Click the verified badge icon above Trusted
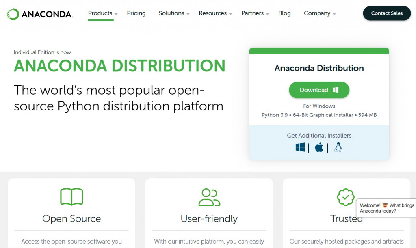The height and width of the screenshot is (248, 416). point(345,197)
